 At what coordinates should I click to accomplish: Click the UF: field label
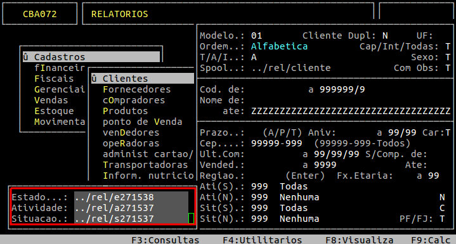424,35
